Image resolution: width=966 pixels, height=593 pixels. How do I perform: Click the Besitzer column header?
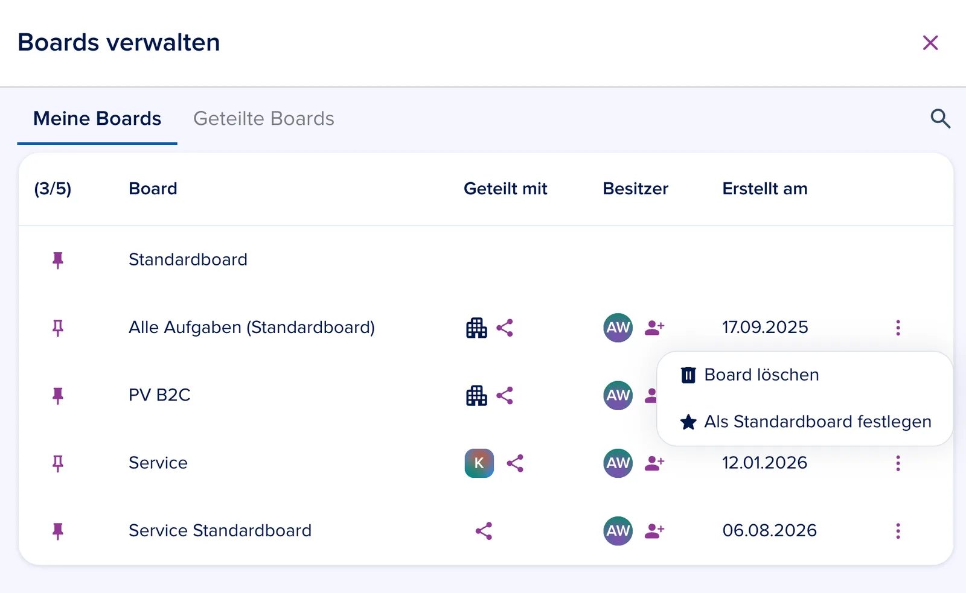click(x=636, y=189)
